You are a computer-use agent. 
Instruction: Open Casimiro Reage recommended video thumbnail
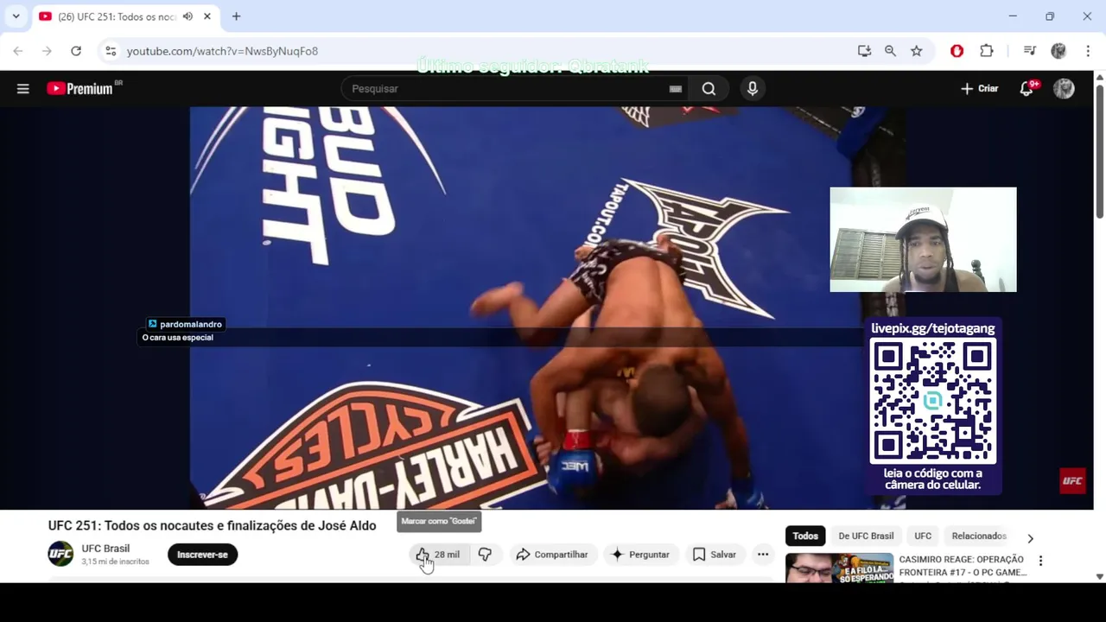839,568
